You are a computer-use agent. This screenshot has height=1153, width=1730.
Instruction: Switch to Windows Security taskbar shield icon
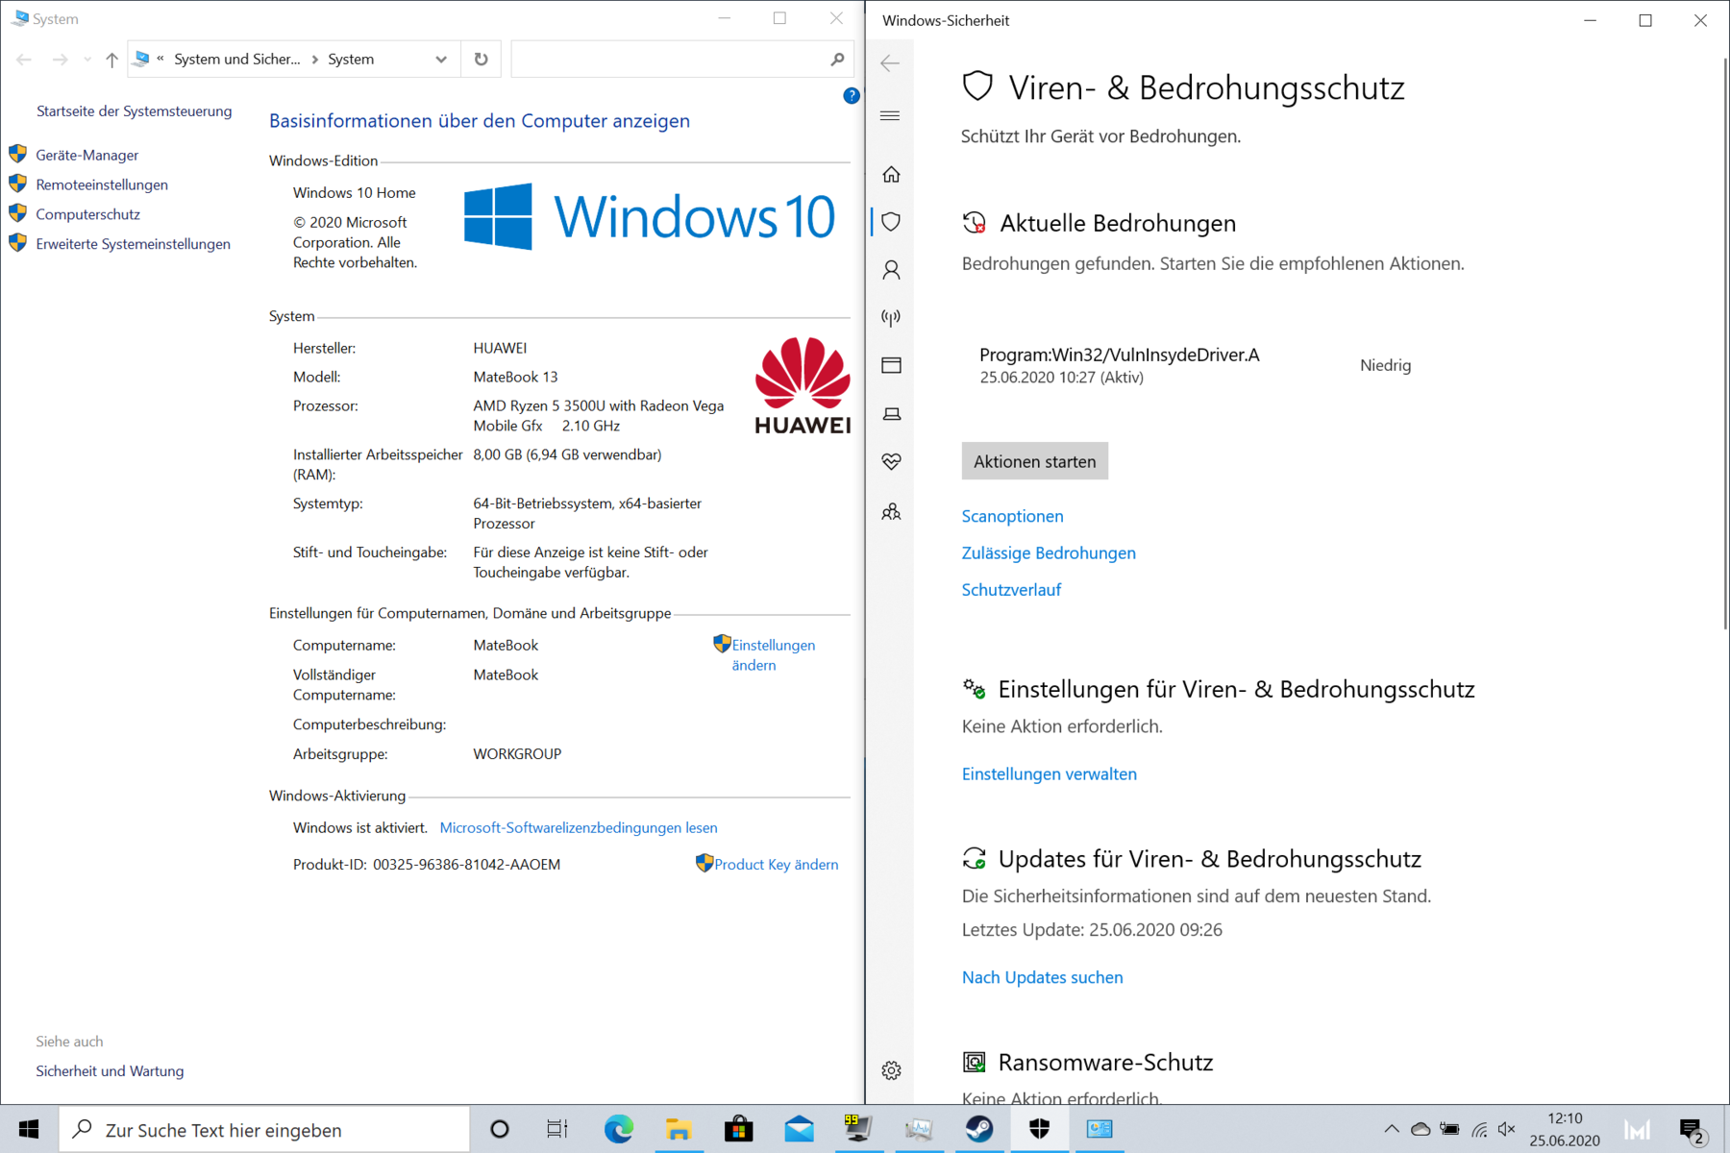[x=1039, y=1129]
